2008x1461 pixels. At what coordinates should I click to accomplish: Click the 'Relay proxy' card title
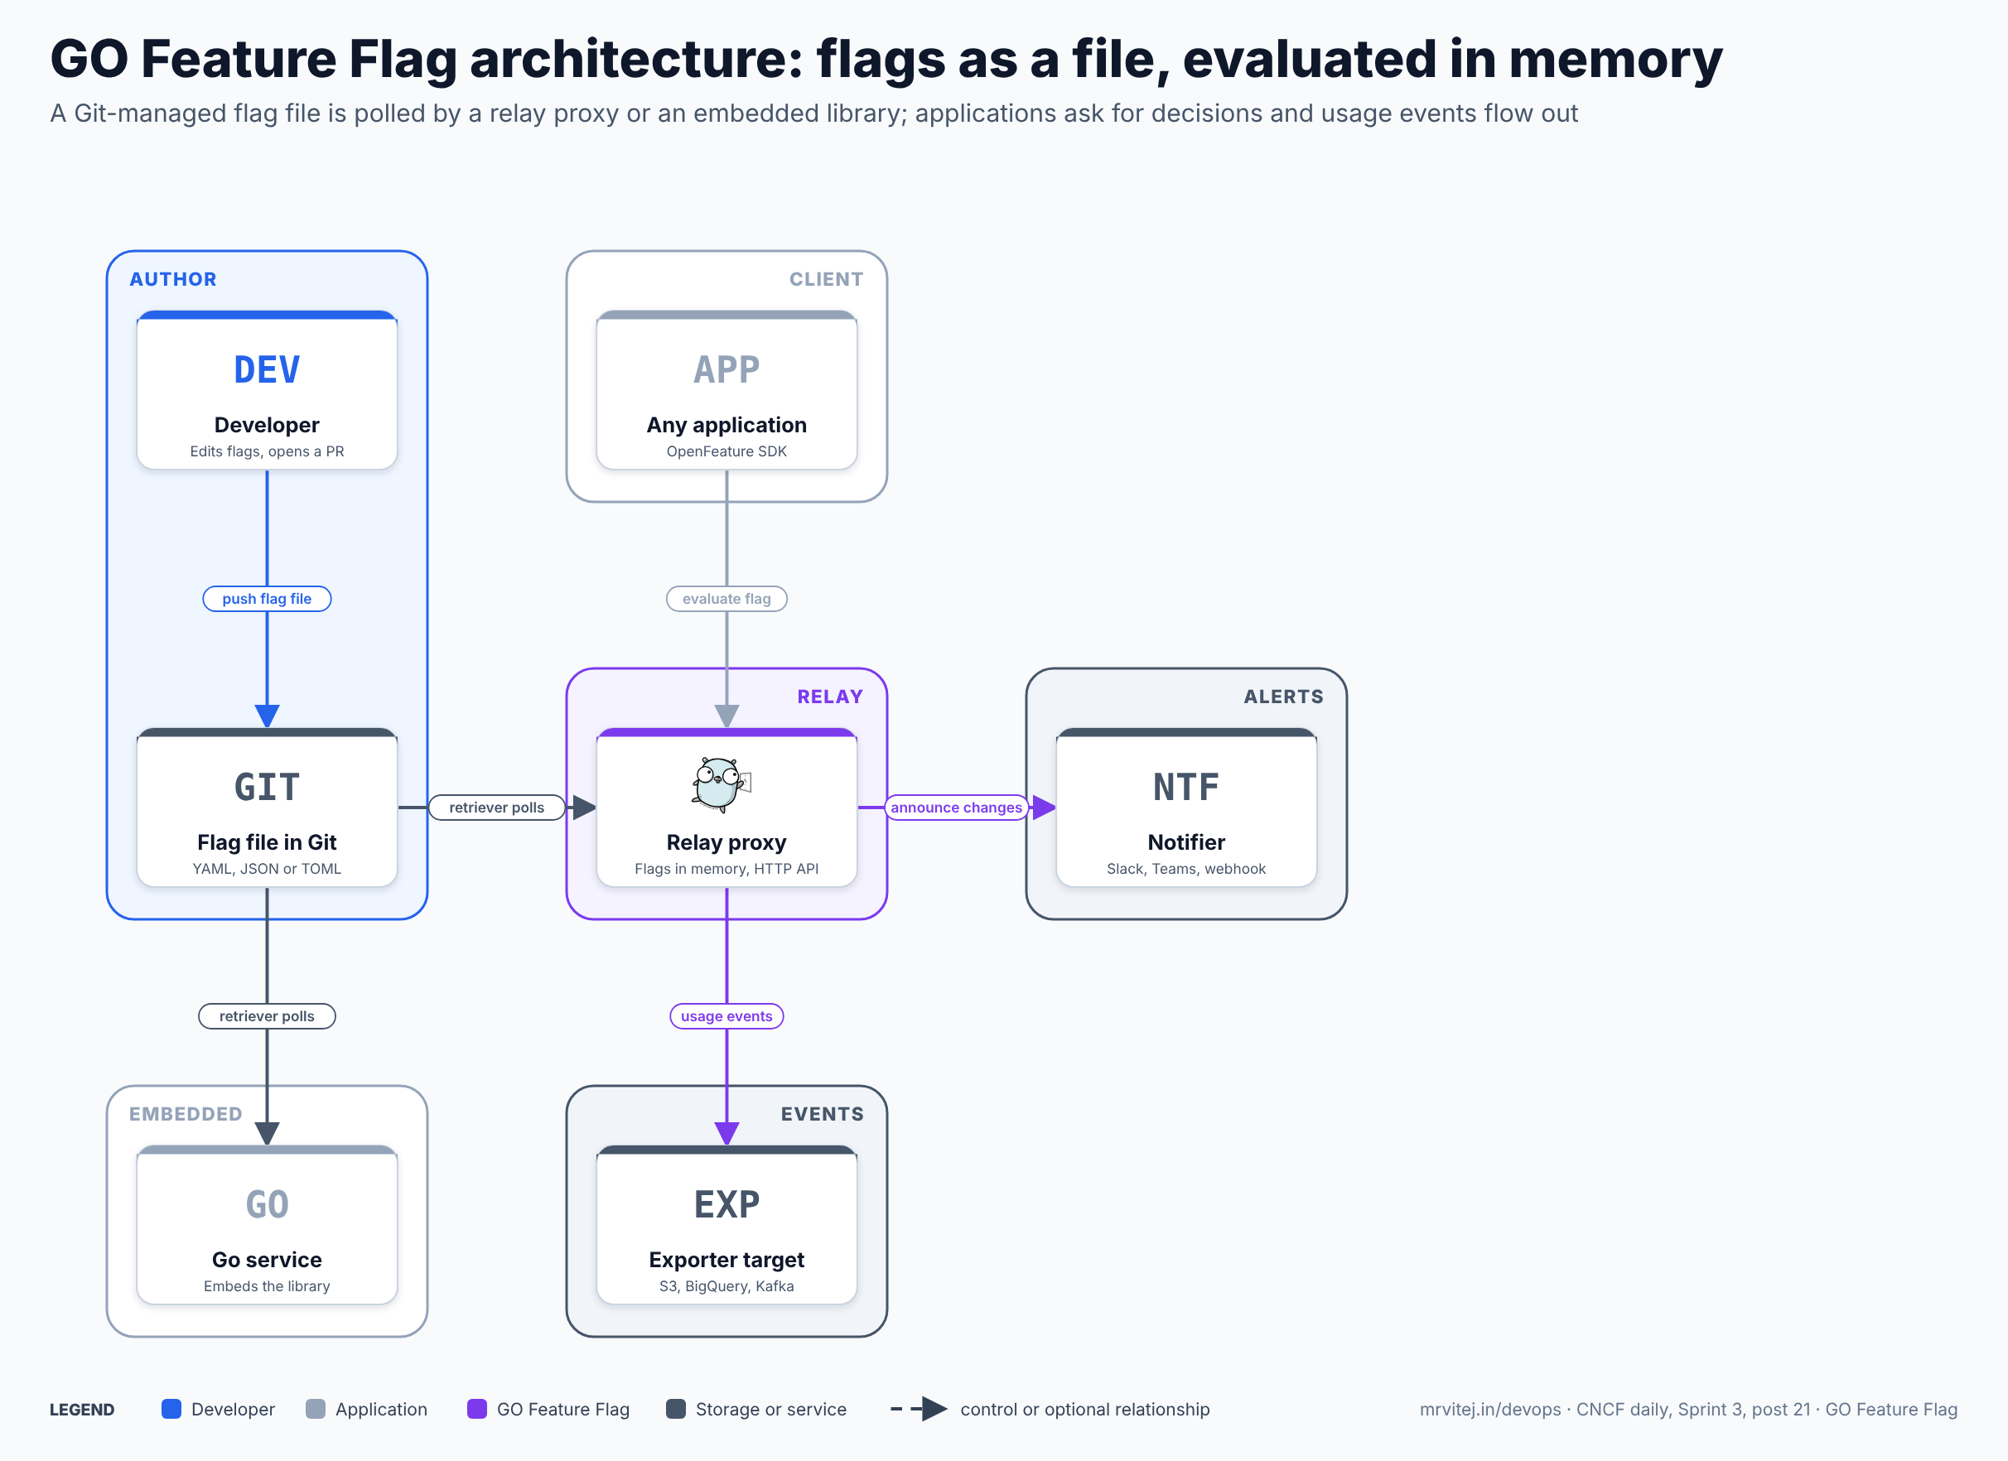(x=726, y=842)
